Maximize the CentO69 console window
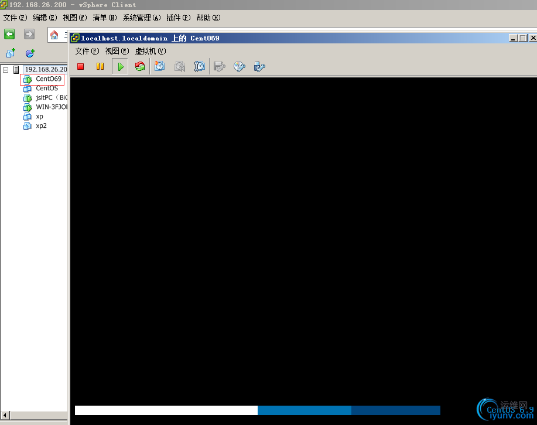The image size is (537, 425). point(522,38)
